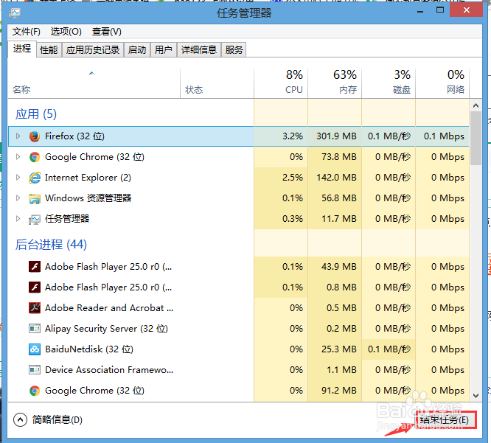Click the Firefox icon in the apps list

click(35, 136)
